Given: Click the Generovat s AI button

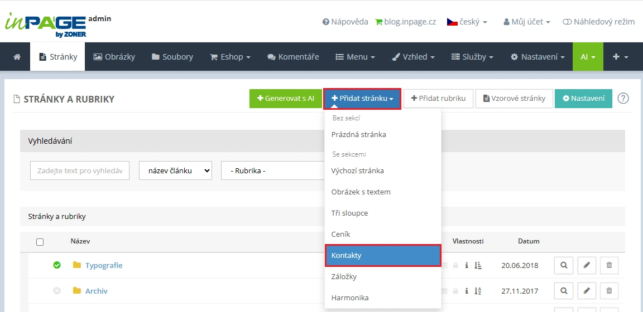Looking at the screenshot, I should pos(285,99).
